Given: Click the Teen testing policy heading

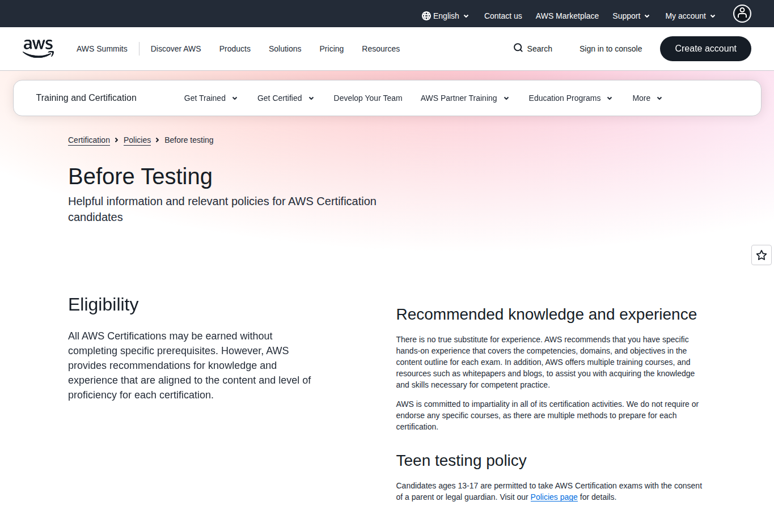Looking at the screenshot, I should click(461, 461).
